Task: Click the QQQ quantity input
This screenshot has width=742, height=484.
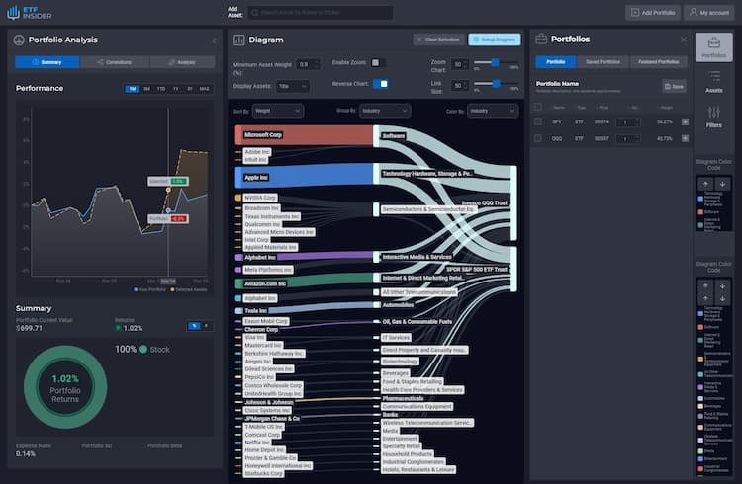Action: [x=628, y=139]
